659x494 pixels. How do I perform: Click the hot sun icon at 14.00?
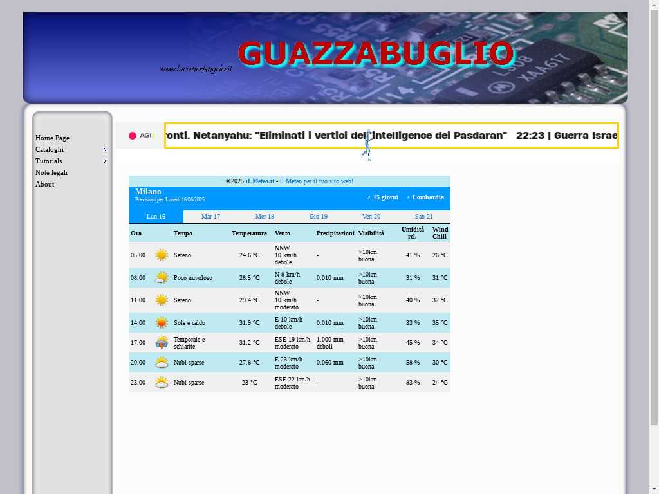162,323
